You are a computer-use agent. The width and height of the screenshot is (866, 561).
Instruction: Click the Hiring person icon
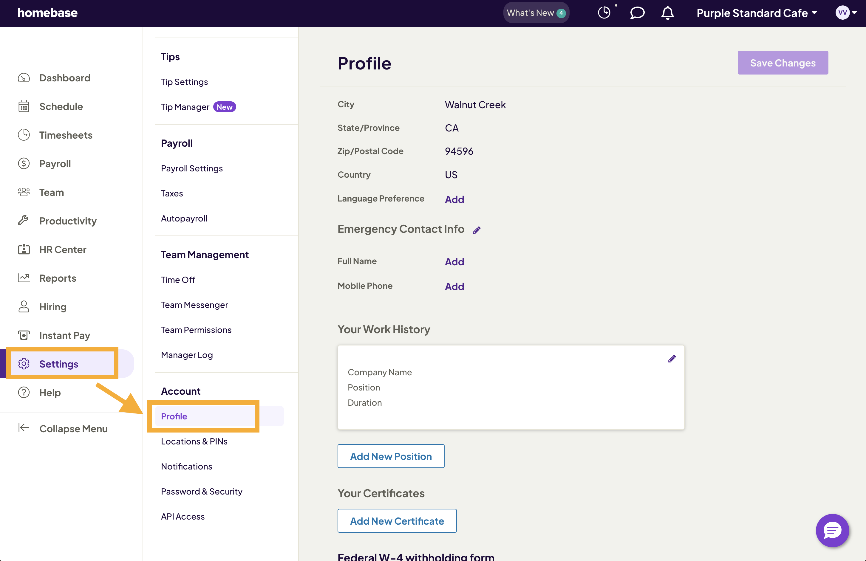coord(23,306)
